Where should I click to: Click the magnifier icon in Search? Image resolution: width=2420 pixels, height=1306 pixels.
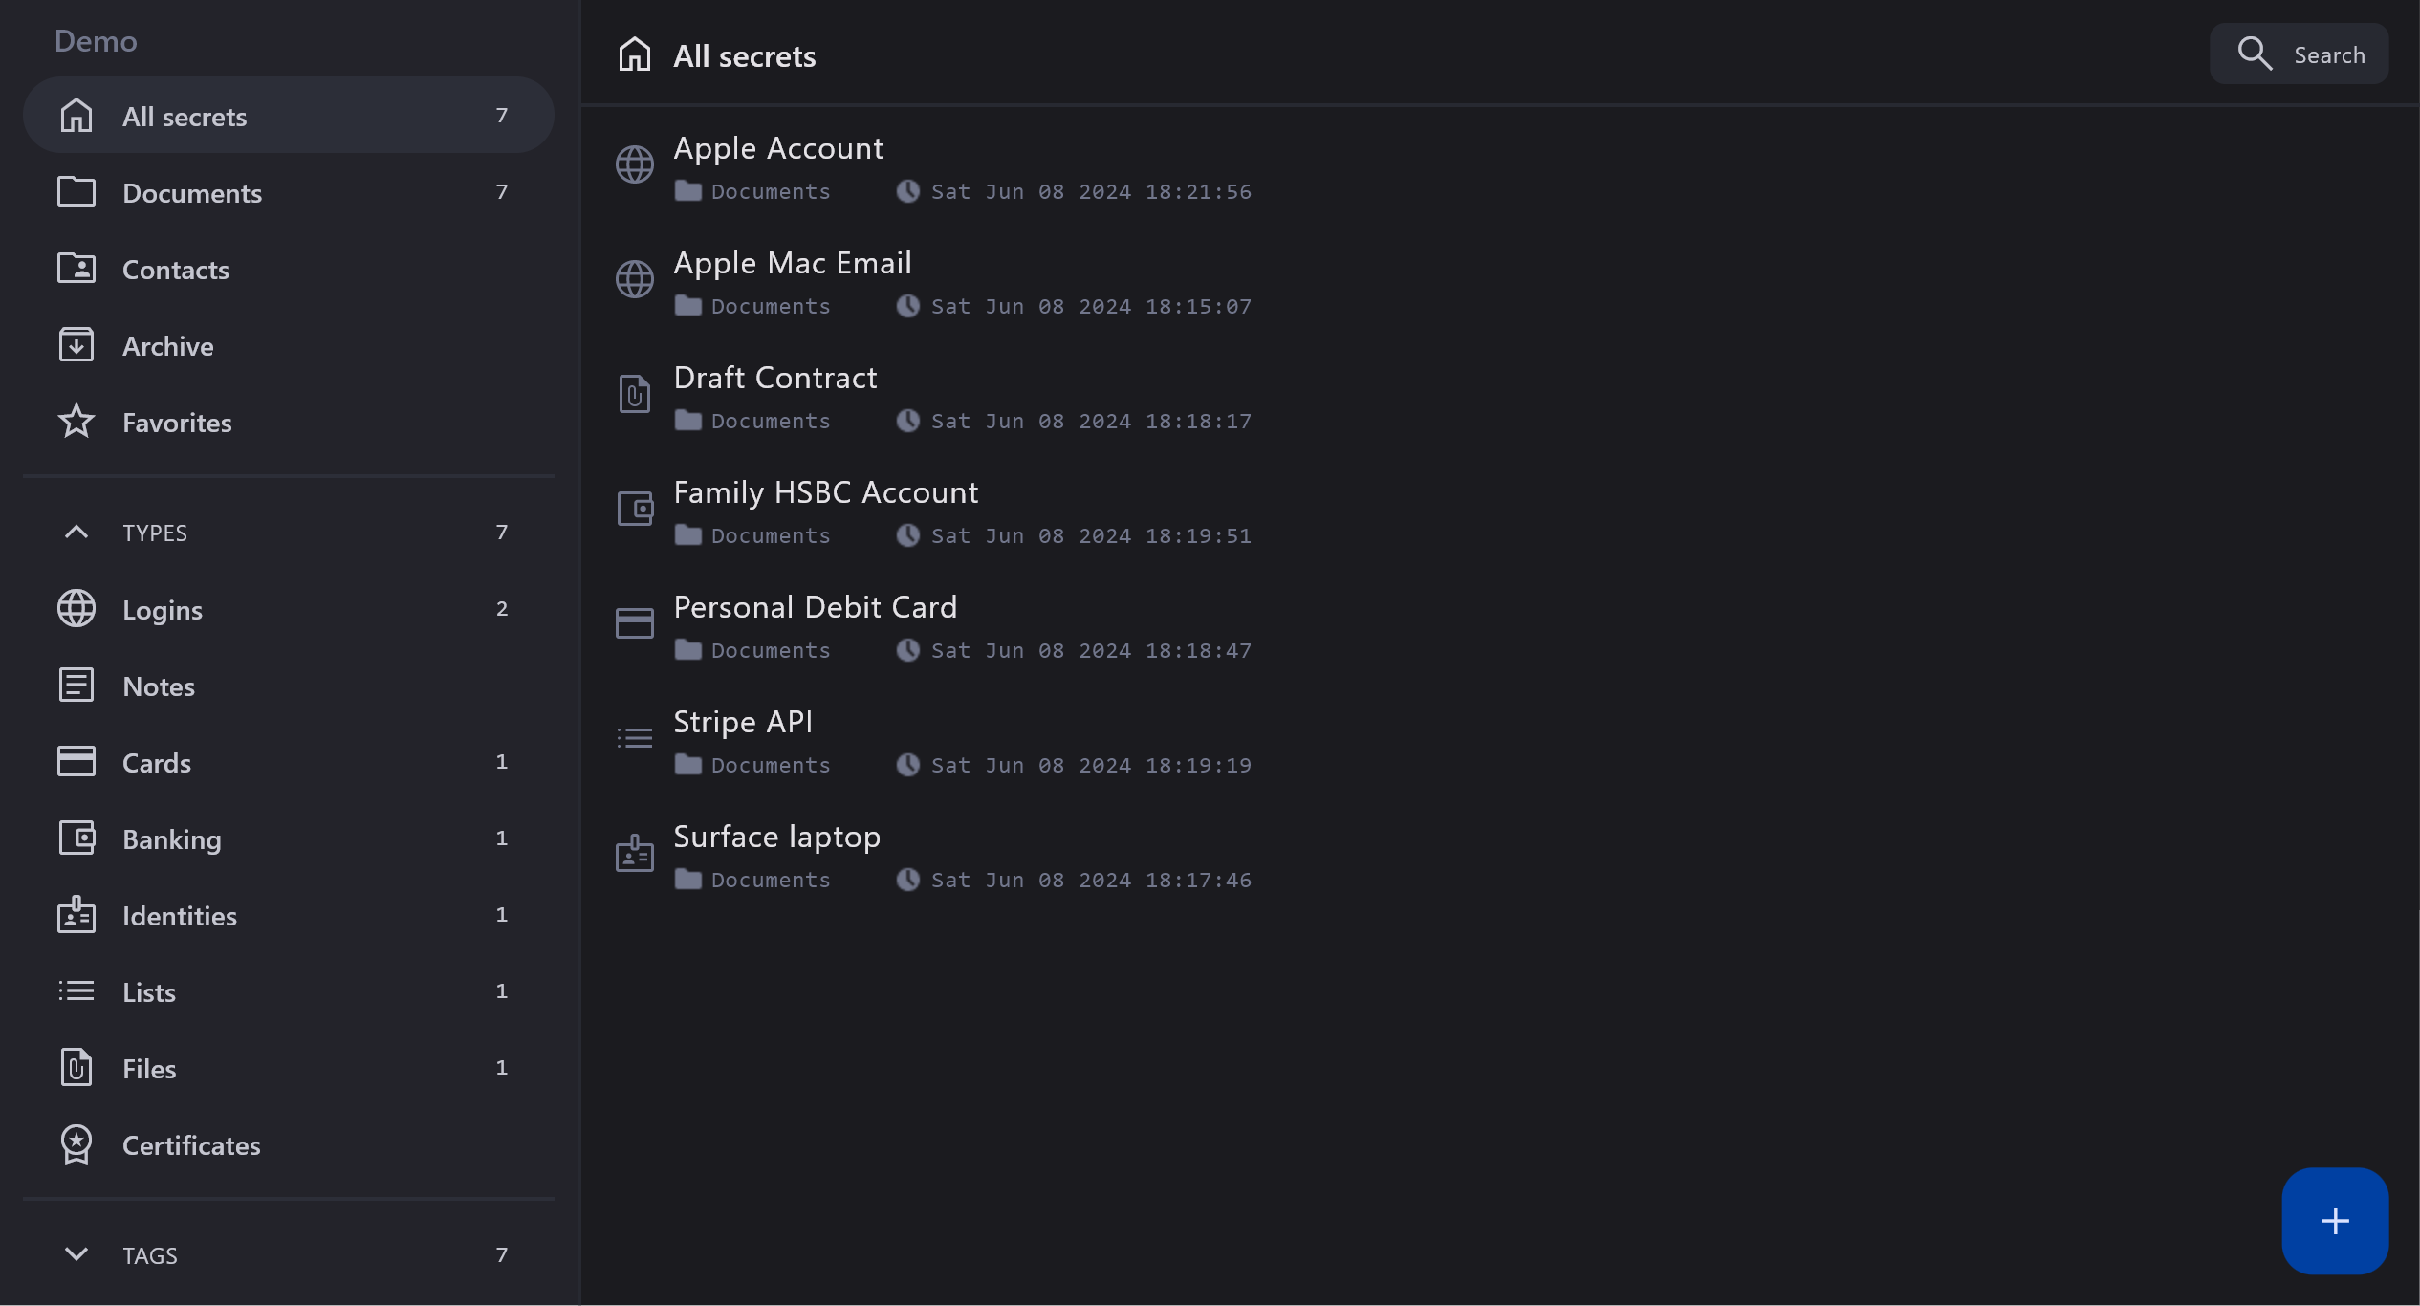coord(2254,54)
